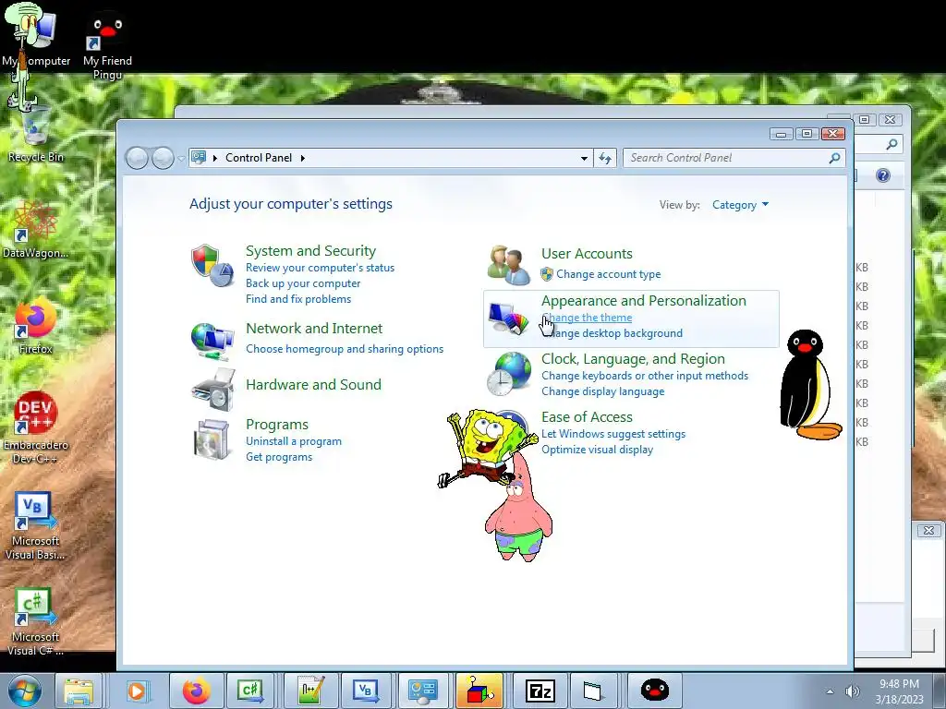Open the Network and Internet globe icon

pyautogui.click(x=212, y=342)
